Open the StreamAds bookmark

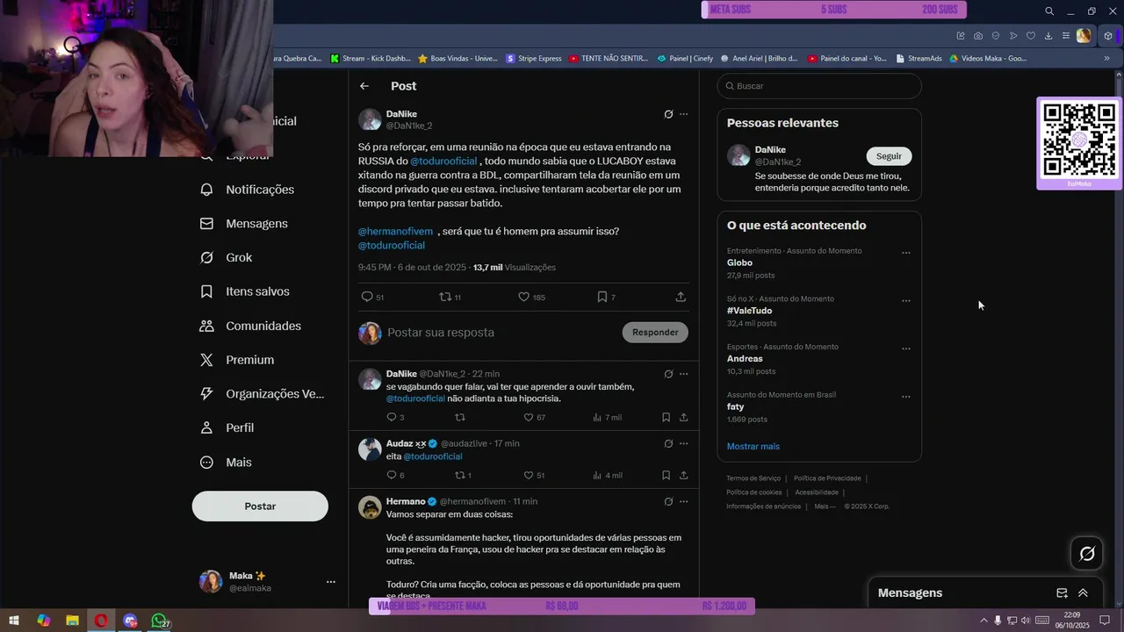(919, 59)
